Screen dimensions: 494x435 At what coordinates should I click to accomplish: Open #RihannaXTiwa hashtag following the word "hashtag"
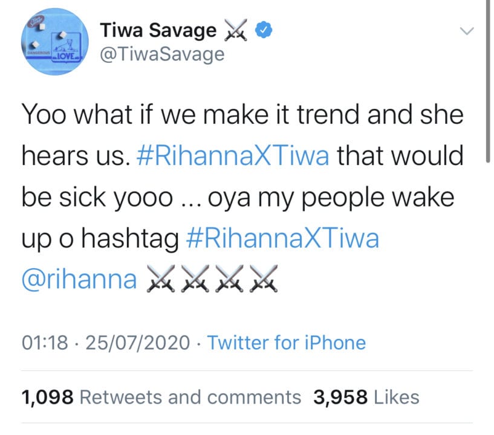coord(280,239)
